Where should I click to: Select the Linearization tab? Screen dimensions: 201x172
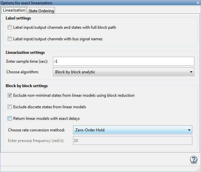(x=14, y=10)
